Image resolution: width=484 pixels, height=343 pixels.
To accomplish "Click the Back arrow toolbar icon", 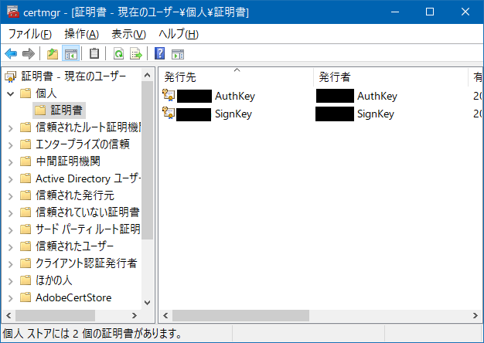I will 11,54.
